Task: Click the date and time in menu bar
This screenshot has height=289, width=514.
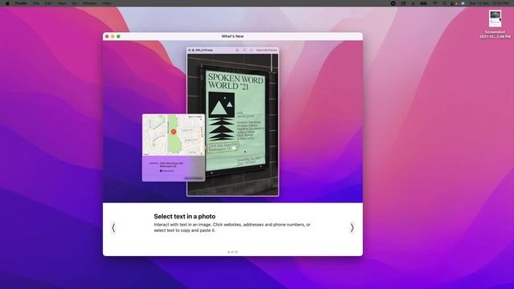Action: tap(489, 3)
